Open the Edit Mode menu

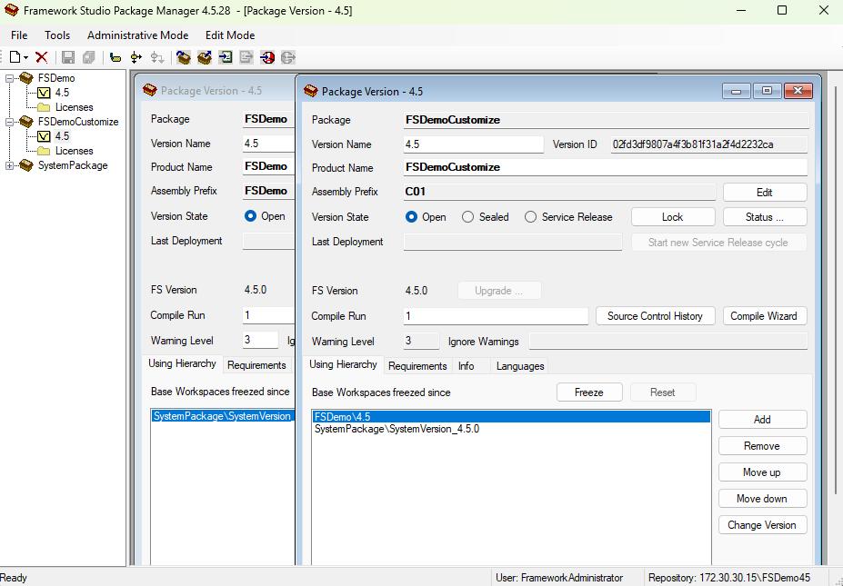click(x=230, y=35)
